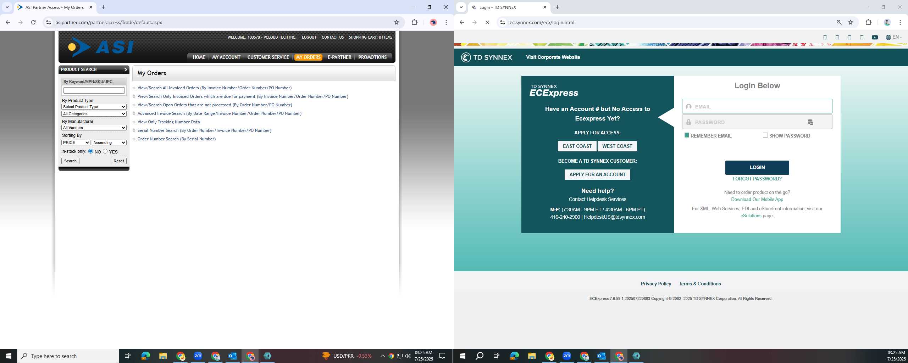The image size is (908, 363).
Task: Click the APPLY FOR AN ACCOUNT button
Action: (597, 174)
